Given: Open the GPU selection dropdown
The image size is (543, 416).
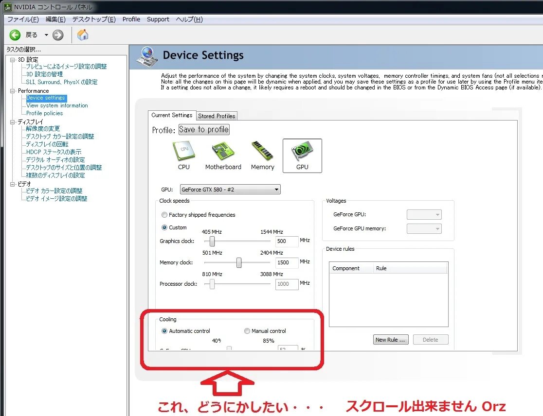Looking at the screenshot, I should point(230,190).
